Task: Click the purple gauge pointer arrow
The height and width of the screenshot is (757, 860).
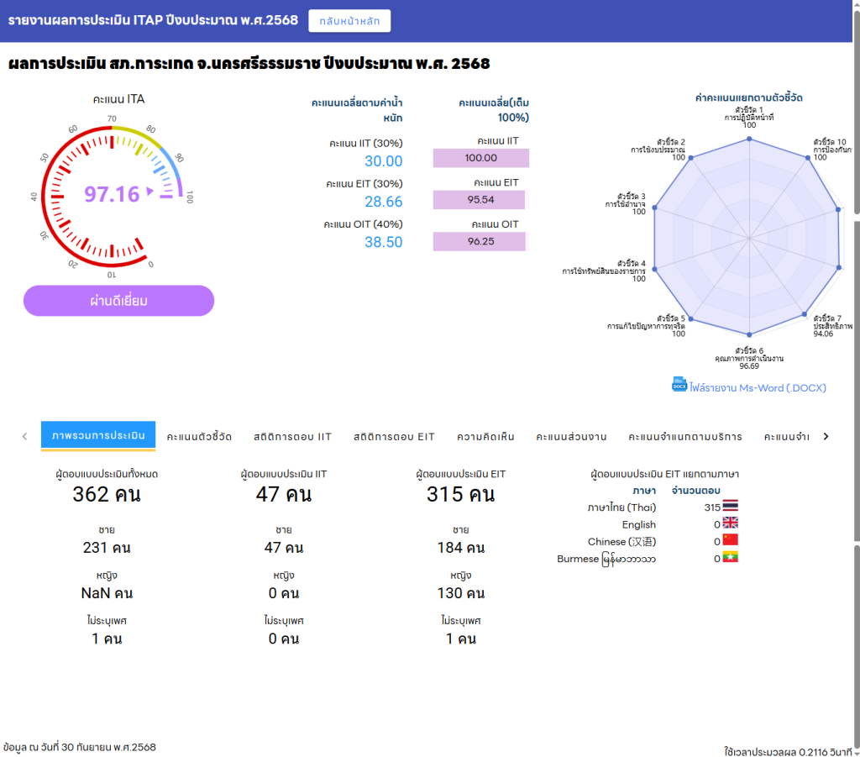Action: coord(151,192)
